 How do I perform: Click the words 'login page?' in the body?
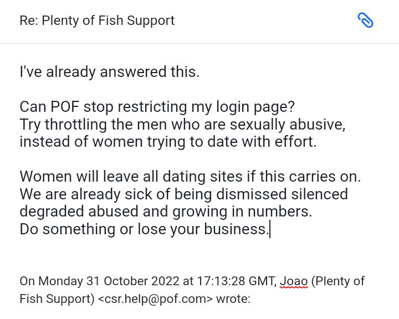255,107
